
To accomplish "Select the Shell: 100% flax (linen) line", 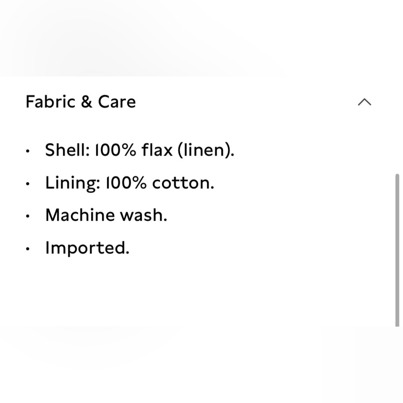I will pyautogui.click(x=139, y=150).
